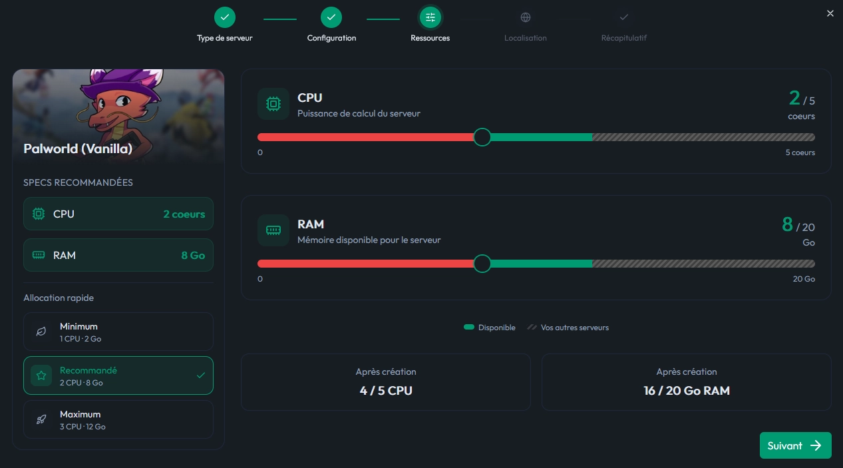Click the star icon next to Recommandé
843x468 pixels.
(41, 375)
